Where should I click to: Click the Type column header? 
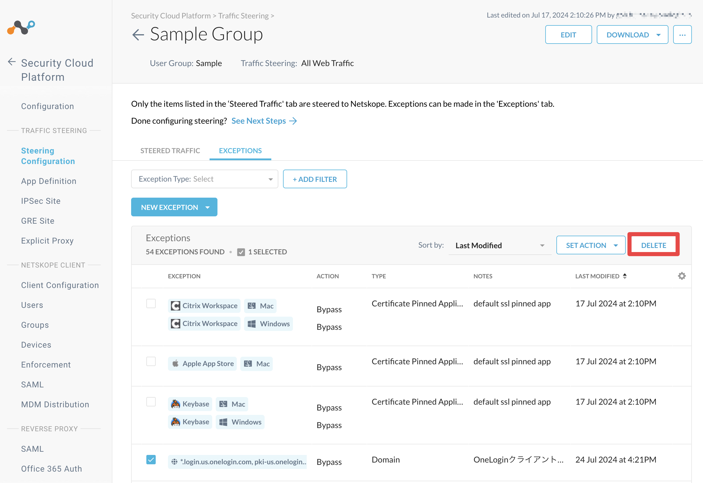pyautogui.click(x=379, y=276)
